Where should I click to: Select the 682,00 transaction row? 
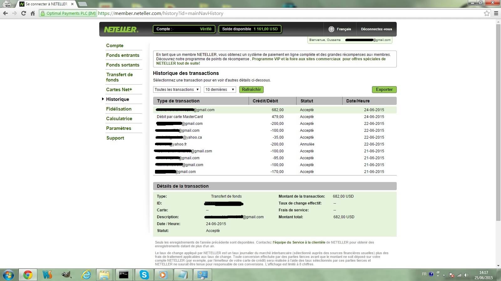pyautogui.click(x=275, y=110)
